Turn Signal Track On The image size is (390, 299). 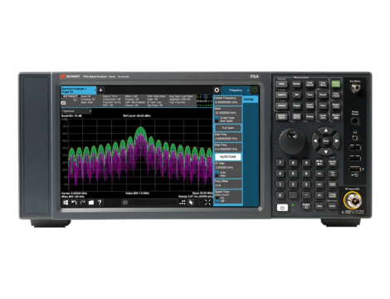click(220, 198)
